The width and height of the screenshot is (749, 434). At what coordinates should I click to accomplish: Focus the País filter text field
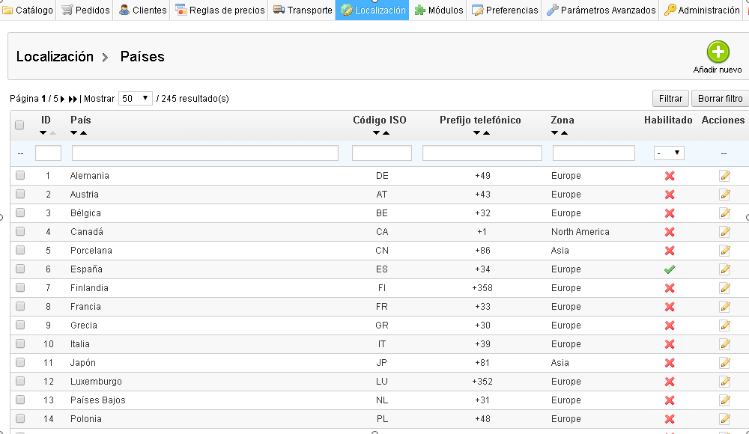(x=204, y=153)
